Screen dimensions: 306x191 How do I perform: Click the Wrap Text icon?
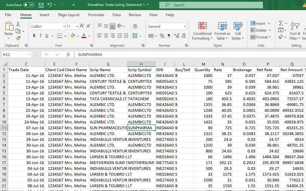click(x=135, y=26)
